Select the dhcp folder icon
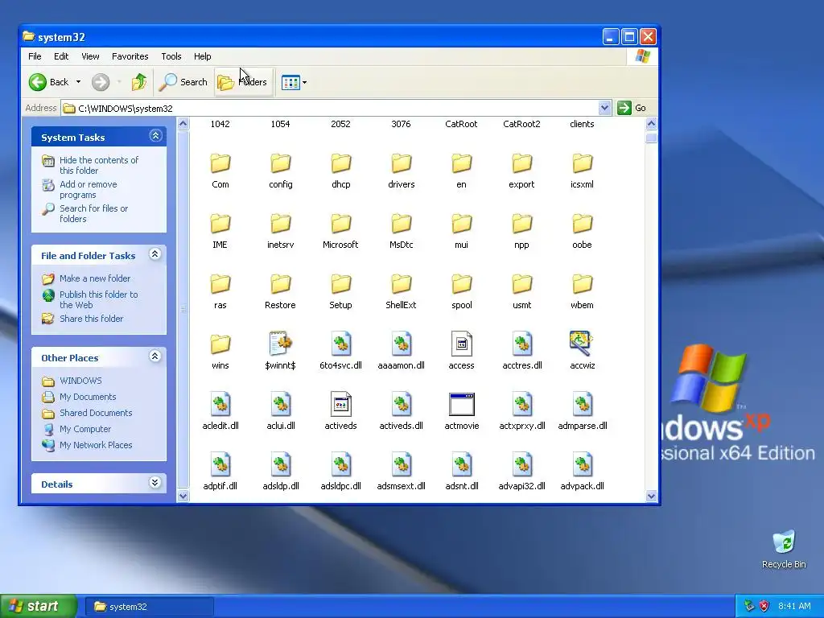Viewport: 824px width, 618px height. (x=341, y=163)
